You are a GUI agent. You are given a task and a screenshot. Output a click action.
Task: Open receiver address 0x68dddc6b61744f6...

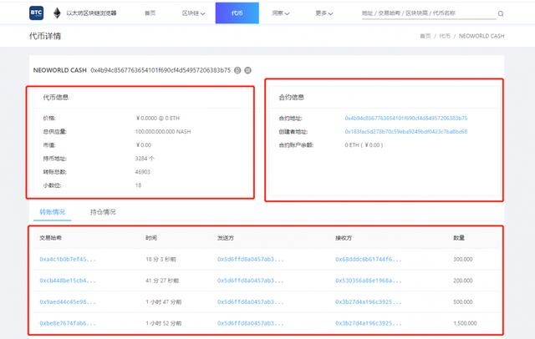[369, 260]
